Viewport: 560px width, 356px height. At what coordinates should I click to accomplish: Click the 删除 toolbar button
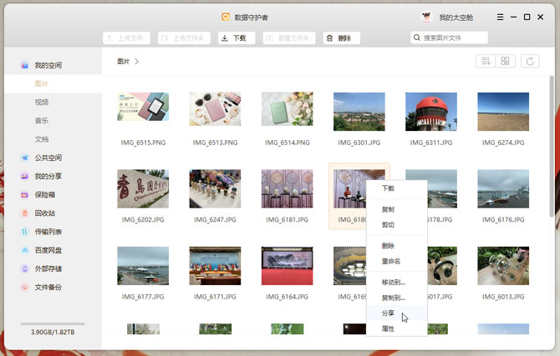(342, 38)
